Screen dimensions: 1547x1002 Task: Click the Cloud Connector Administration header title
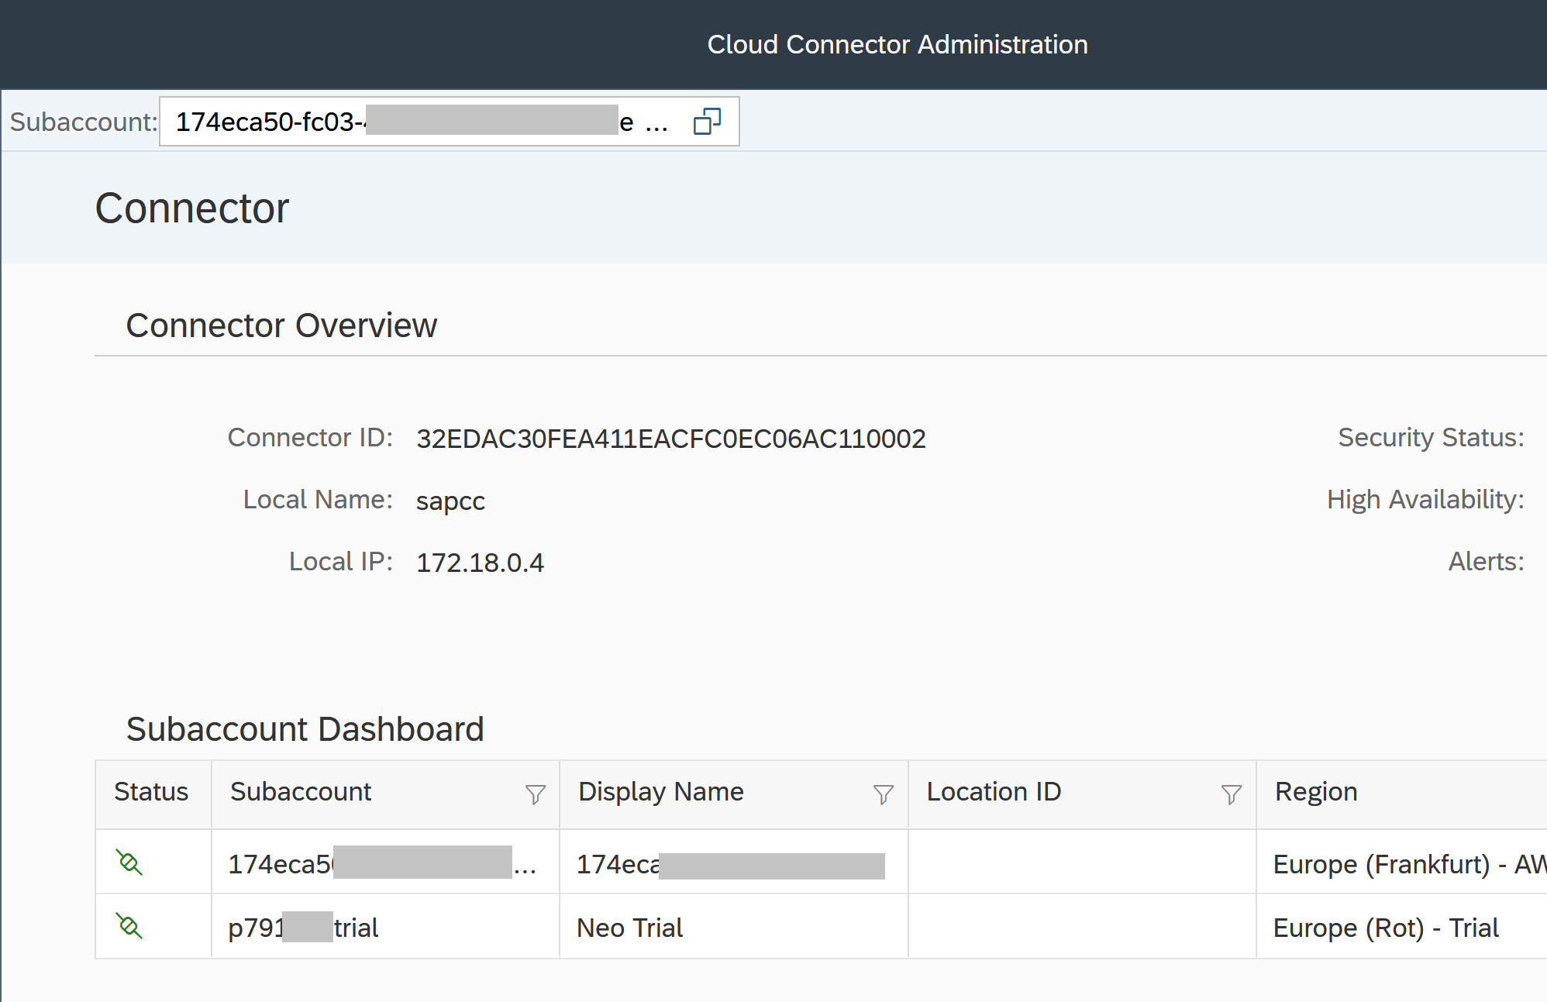[897, 44]
